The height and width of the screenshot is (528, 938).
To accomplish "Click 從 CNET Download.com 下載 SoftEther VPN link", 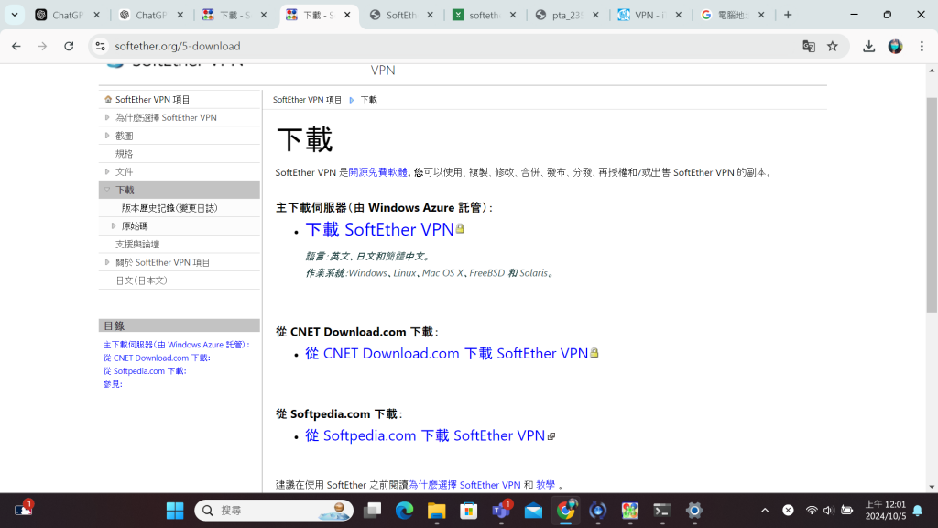I will pyautogui.click(x=447, y=353).
